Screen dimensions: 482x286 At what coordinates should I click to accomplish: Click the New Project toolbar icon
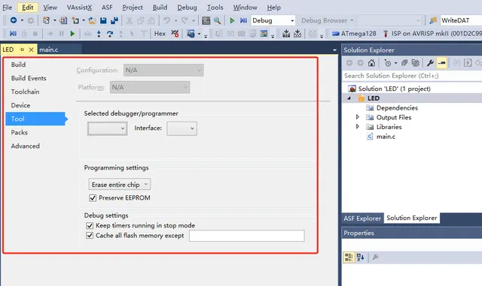click(46, 20)
